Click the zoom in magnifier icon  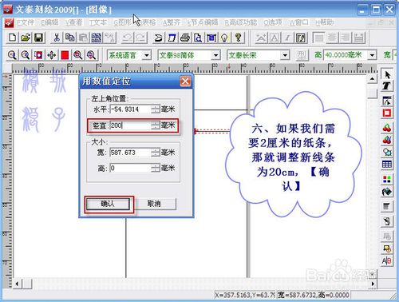tap(12, 55)
